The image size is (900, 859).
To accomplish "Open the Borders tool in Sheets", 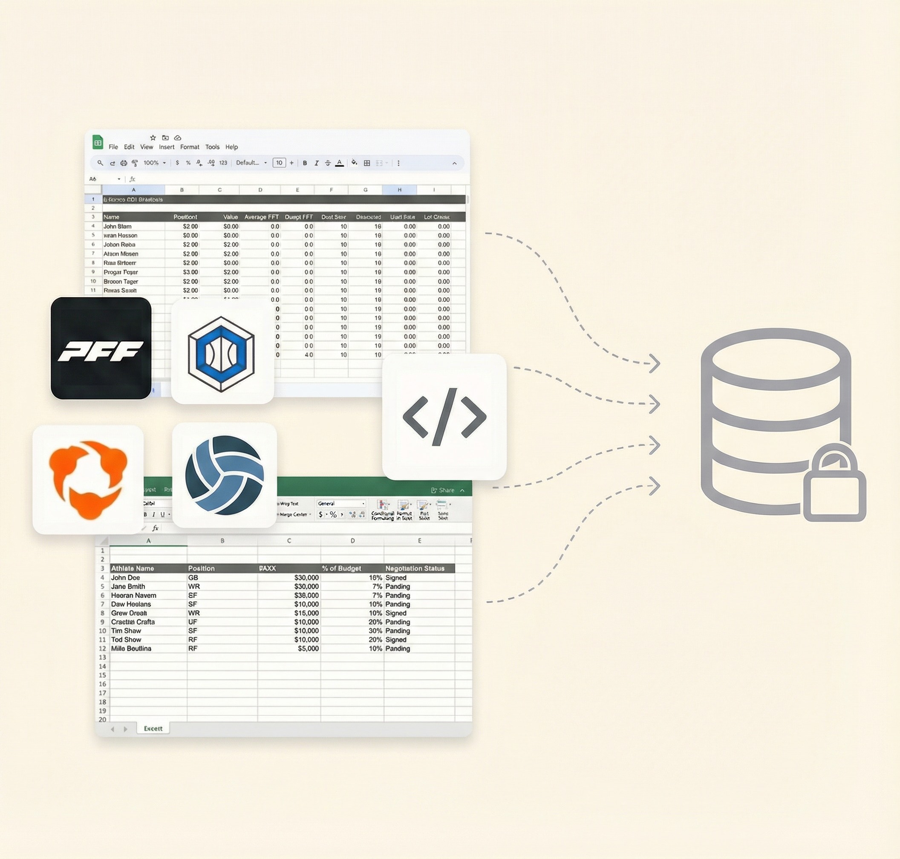I will [366, 162].
